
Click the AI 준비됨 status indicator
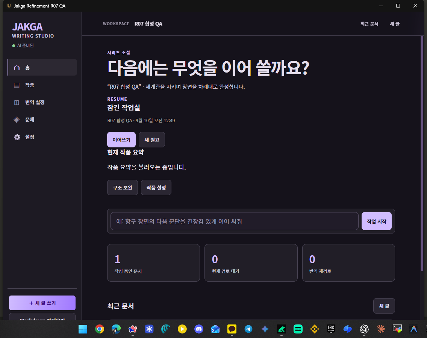[x=23, y=45]
